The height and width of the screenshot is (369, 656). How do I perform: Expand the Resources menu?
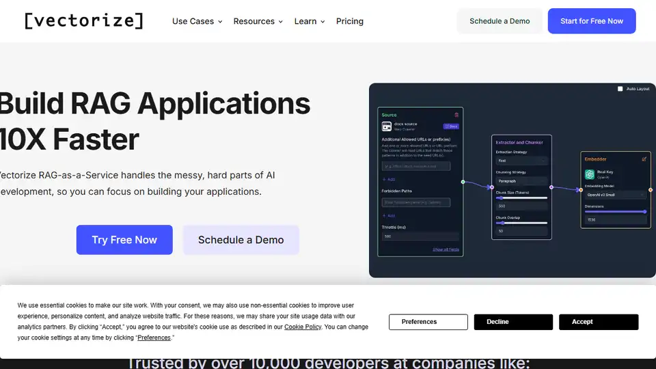[x=258, y=21]
